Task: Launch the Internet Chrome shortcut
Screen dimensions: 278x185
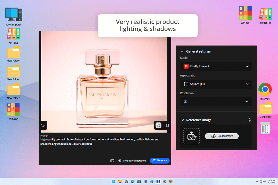Action: click(265, 92)
